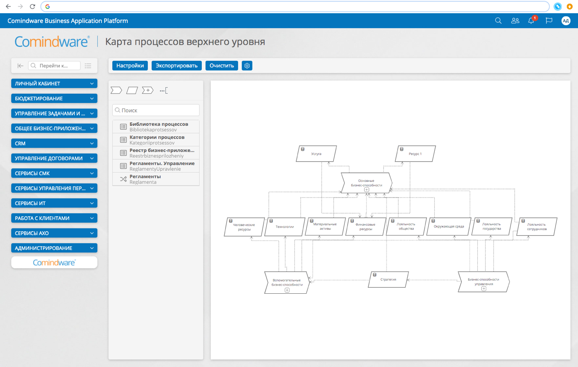Open the notifications bell
578x367 pixels.
coord(531,20)
